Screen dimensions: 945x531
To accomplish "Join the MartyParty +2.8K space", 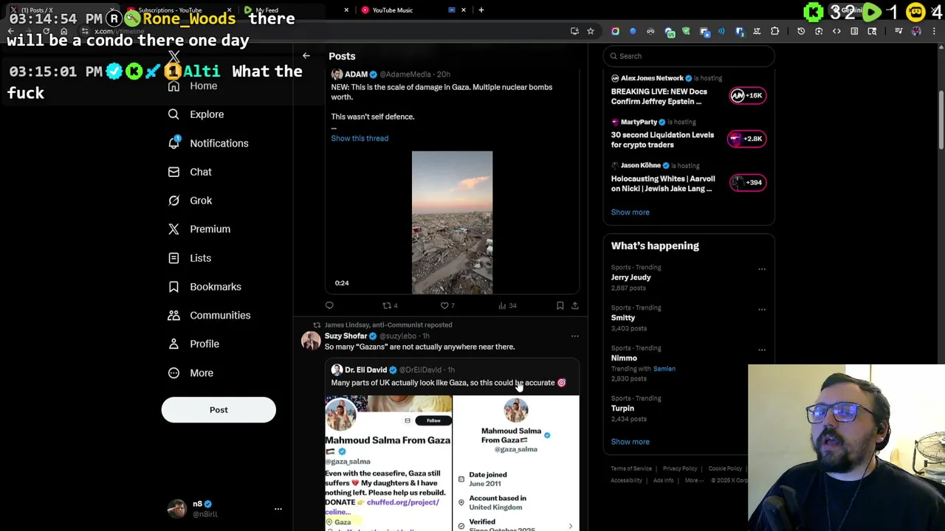I will pyautogui.click(x=747, y=139).
